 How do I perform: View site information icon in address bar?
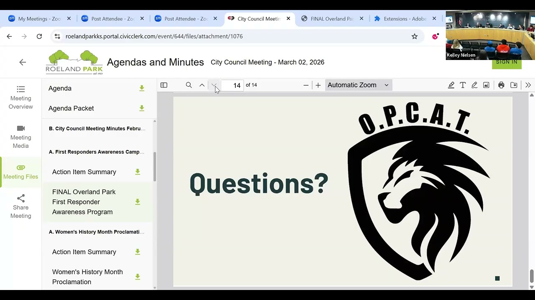pos(58,36)
